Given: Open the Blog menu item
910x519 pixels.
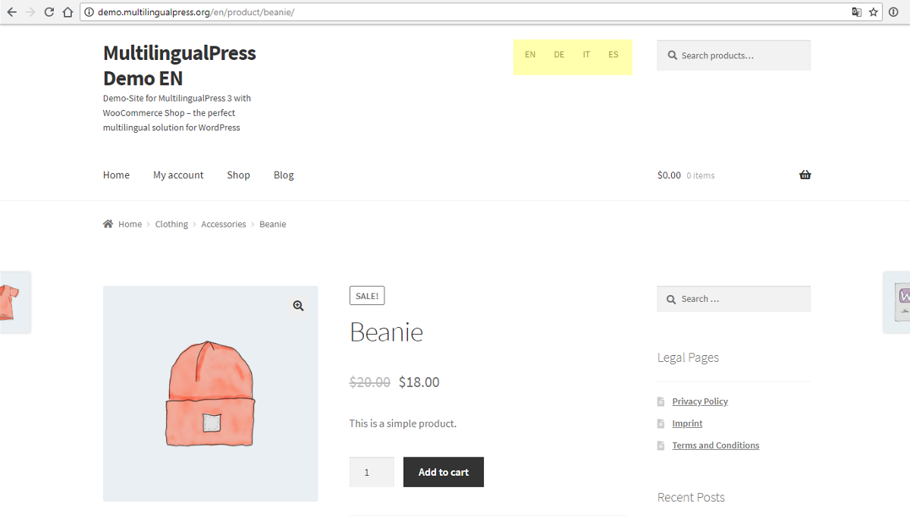Looking at the screenshot, I should (284, 175).
